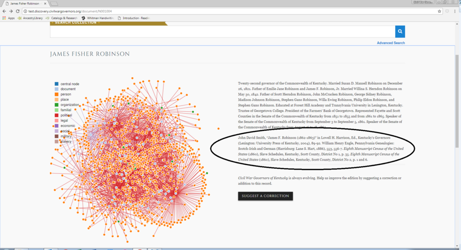Click the 'central node' legend label
Image resolution: width=461 pixels, height=250 pixels.
pyautogui.click(x=70, y=84)
